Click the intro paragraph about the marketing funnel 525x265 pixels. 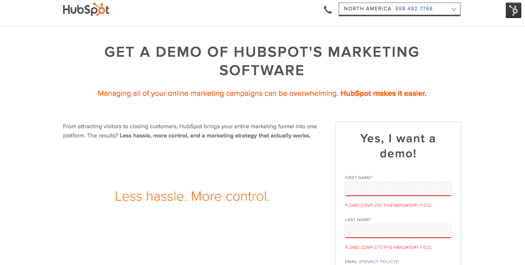[x=190, y=131]
